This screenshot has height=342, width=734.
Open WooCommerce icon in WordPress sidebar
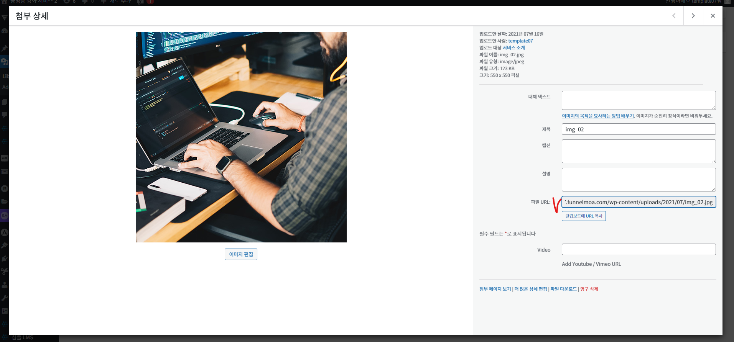tap(5, 158)
